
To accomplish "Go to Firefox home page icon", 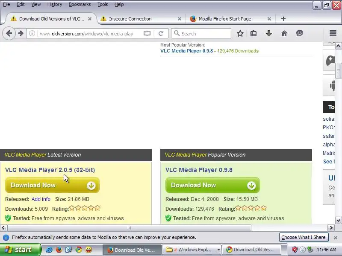I will pyautogui.click(x=284, y=33).
